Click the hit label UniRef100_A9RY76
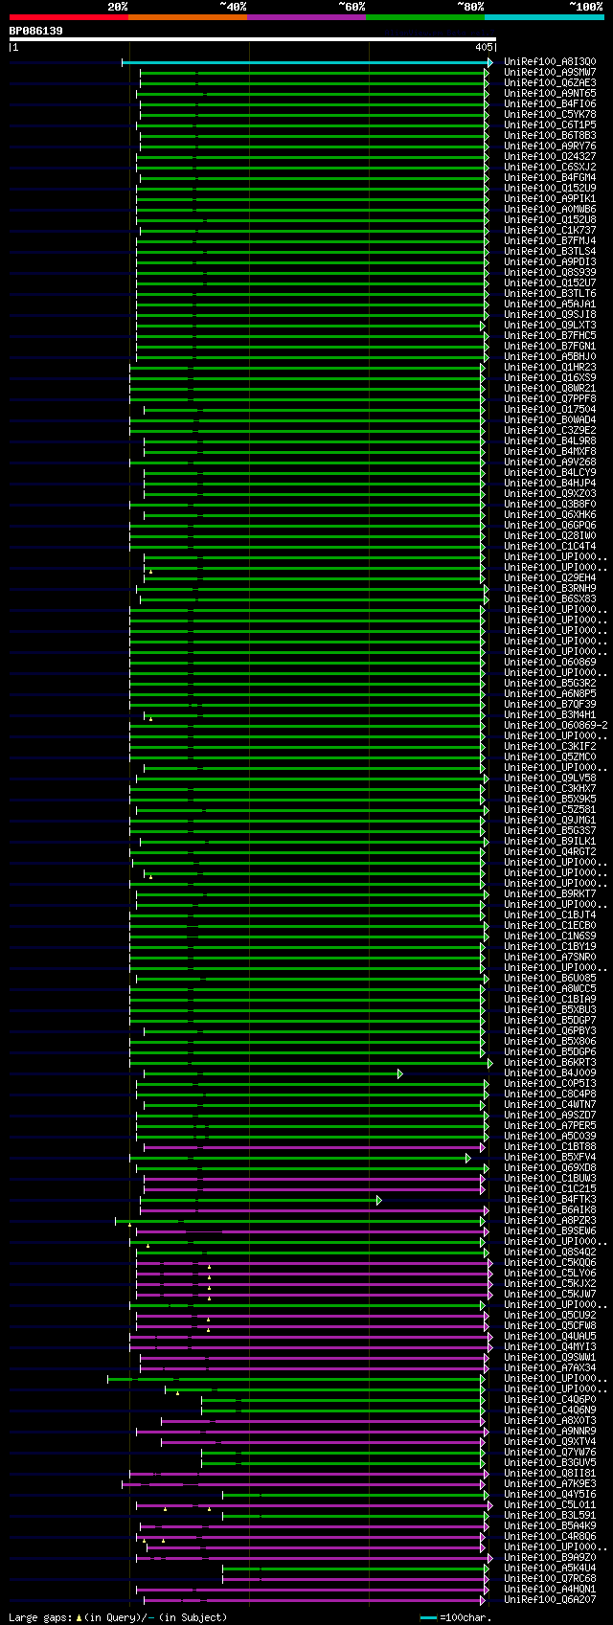Viewport: 613px width, 1625px height. tap(550, 147)
